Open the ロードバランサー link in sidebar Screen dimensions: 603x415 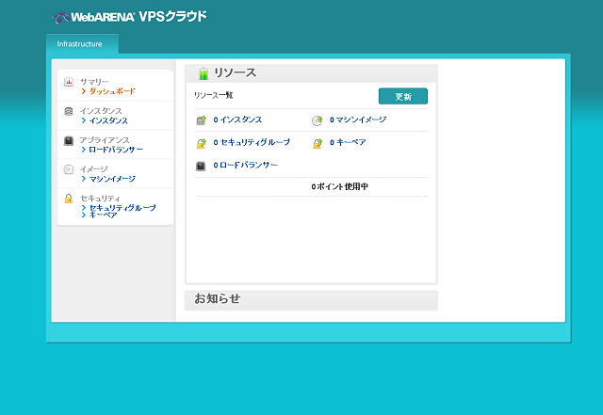pyautogui.click(x=116, y=150)
